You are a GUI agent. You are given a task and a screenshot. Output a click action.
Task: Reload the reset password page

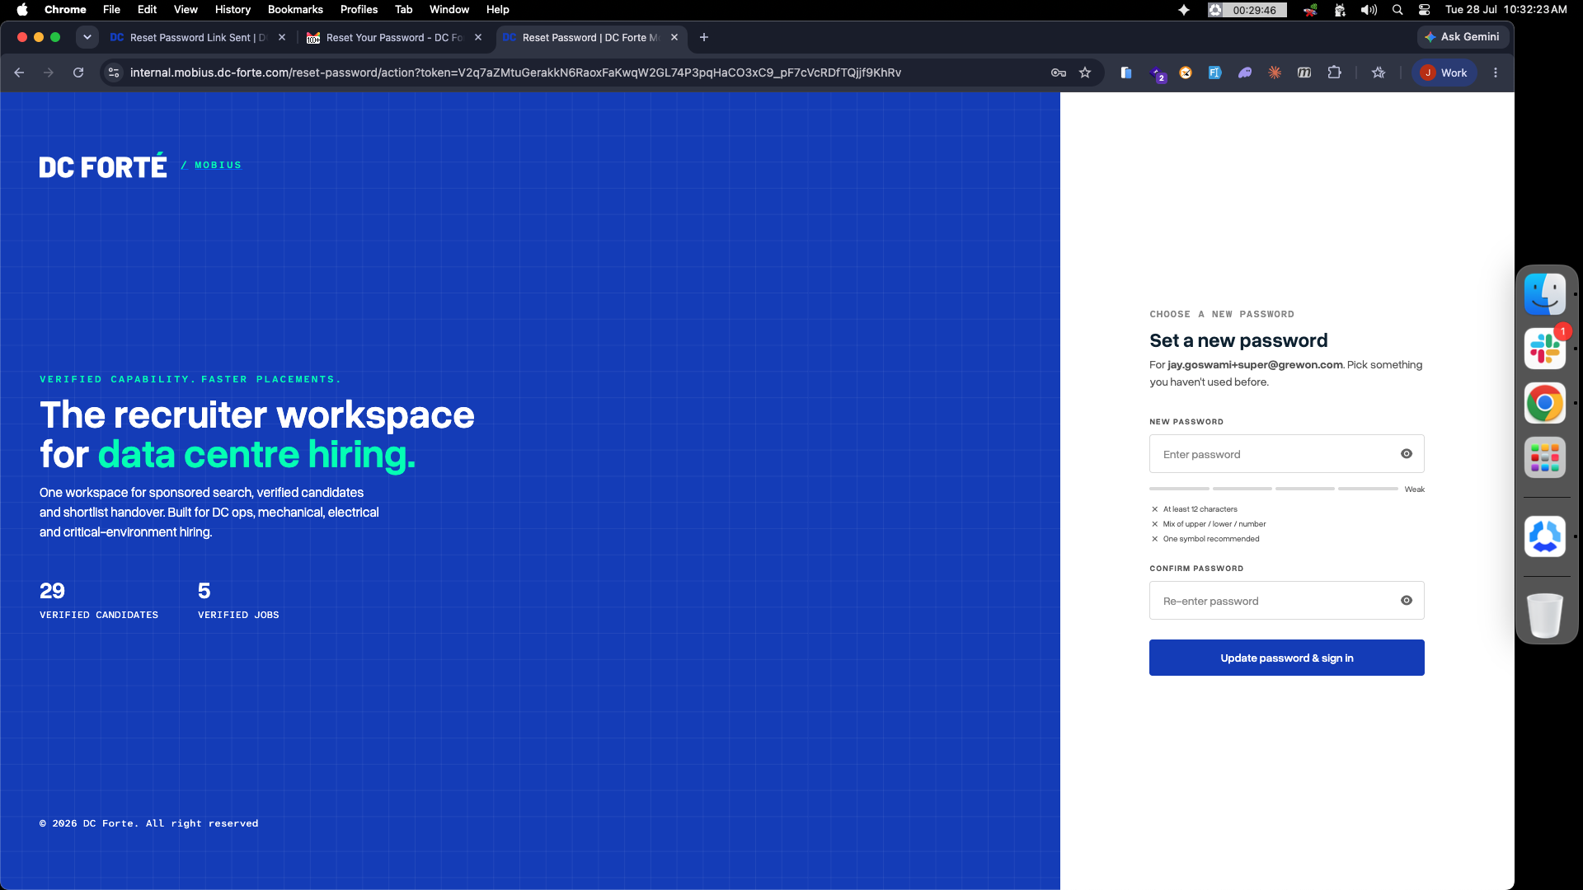(x=78, y=73)
